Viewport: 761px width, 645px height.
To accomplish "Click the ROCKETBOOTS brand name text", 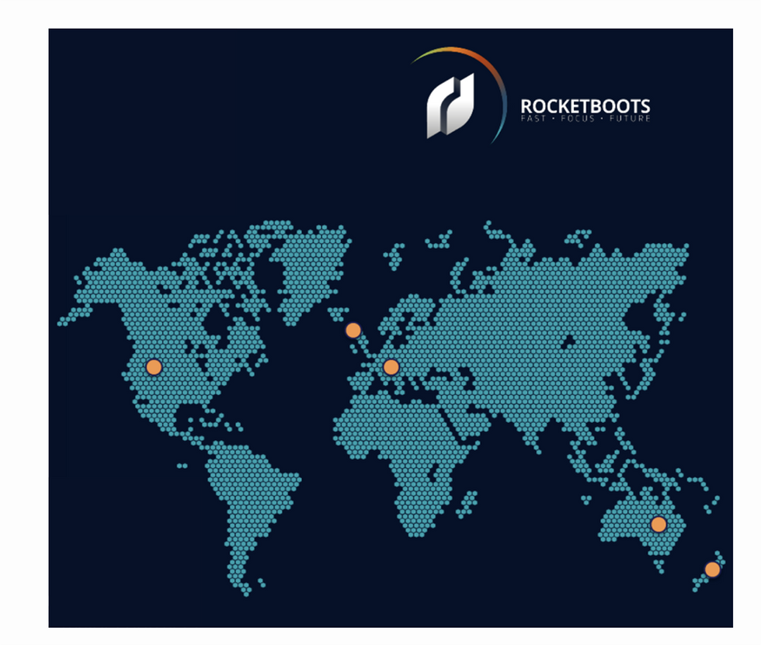I will pos(585,106).
